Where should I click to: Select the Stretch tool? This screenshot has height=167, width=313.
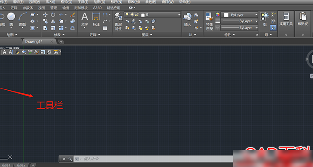pyautogui.click(x=45, y=28)
